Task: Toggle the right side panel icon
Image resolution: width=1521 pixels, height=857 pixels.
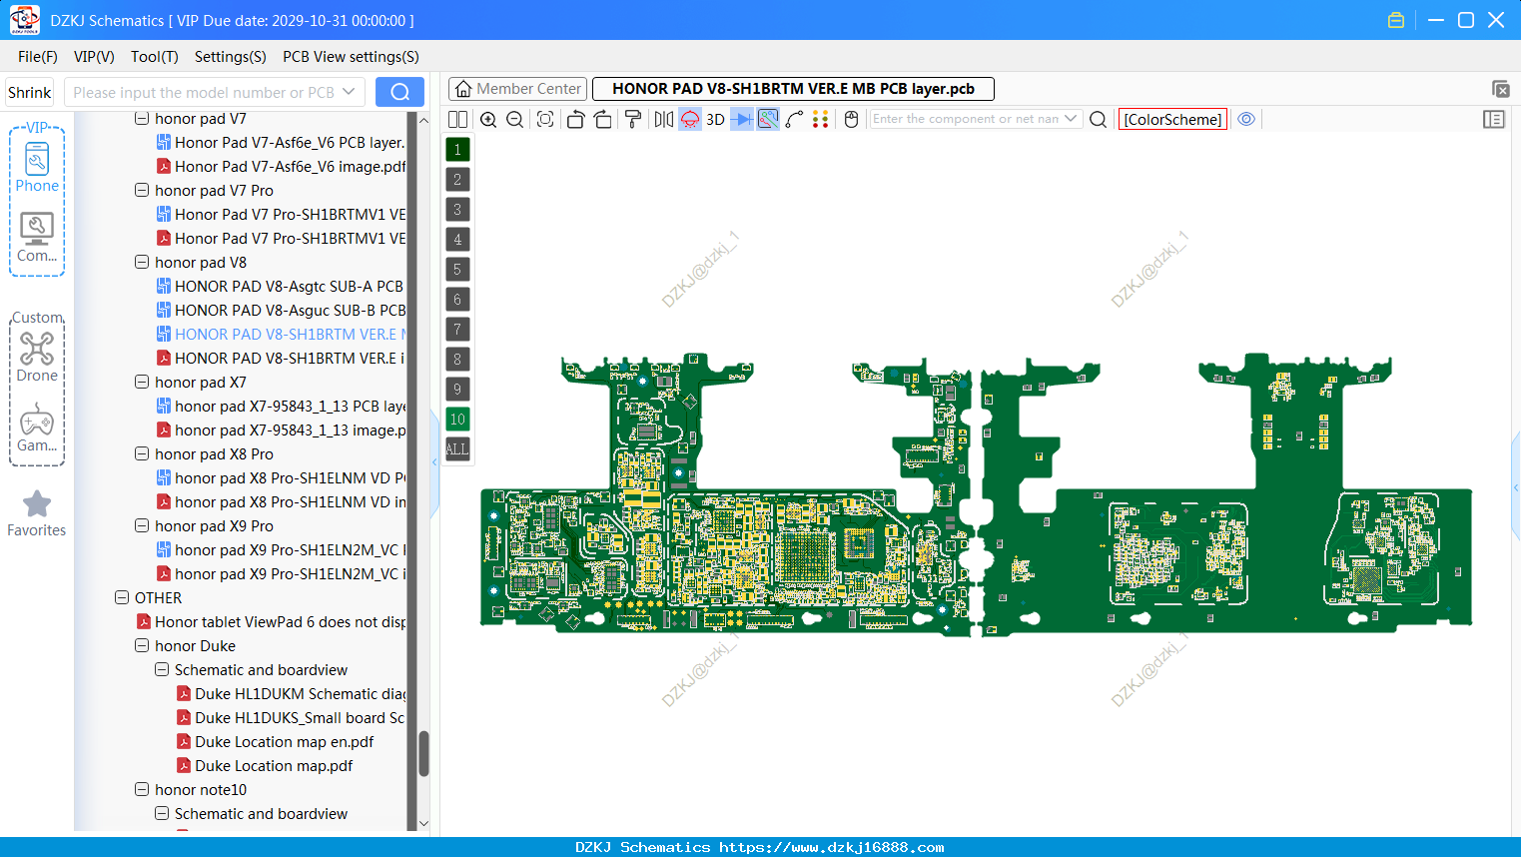Action: [1494, 119]
